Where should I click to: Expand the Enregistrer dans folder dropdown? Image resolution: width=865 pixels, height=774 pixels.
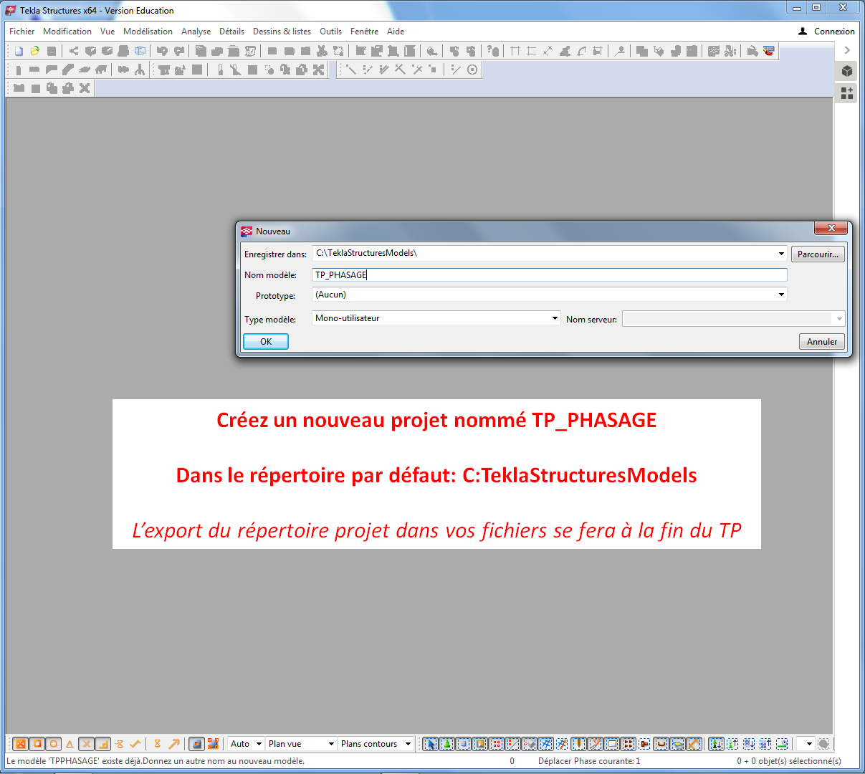781,254
